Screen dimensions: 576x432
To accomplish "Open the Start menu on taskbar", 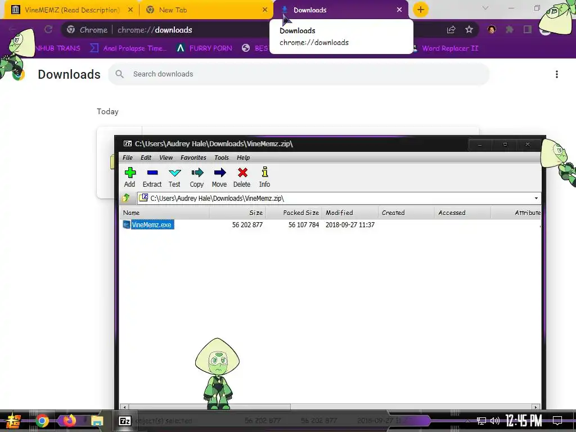I will (x=13, y=421).
